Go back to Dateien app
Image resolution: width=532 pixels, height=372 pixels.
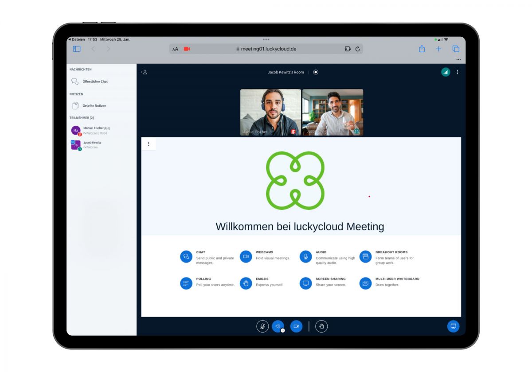pyautogui.click(x=76, y=39)
